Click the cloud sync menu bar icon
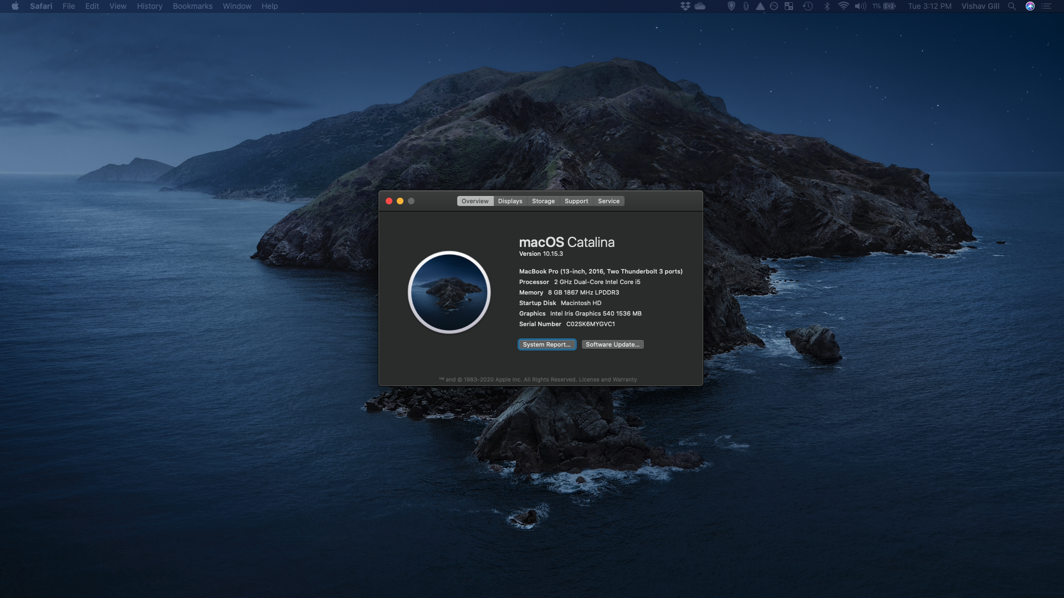Viewport: 1064px width, 598px height. (x=700, y=6)
